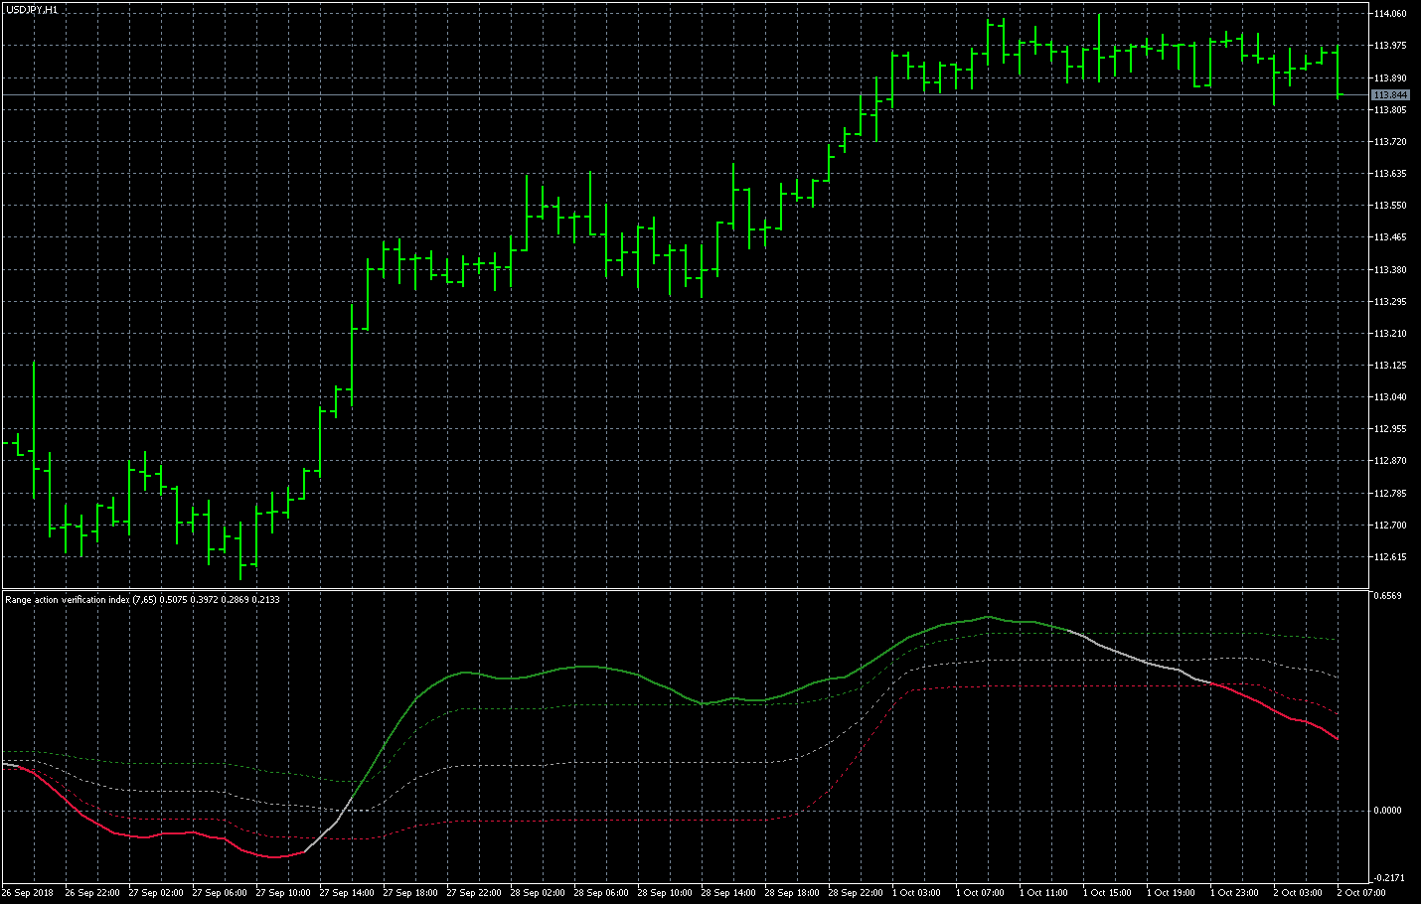Screen dimensions: 1421x904
Task: Click the USDJPY,H1 chart symbol label
Action: coord(32,9)
